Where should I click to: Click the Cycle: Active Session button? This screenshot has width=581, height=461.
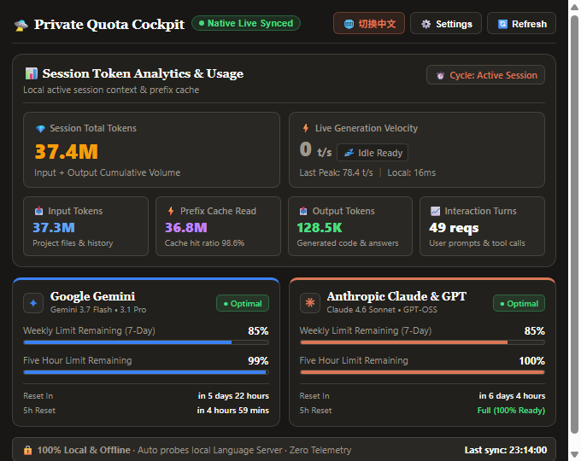(485, 75)
